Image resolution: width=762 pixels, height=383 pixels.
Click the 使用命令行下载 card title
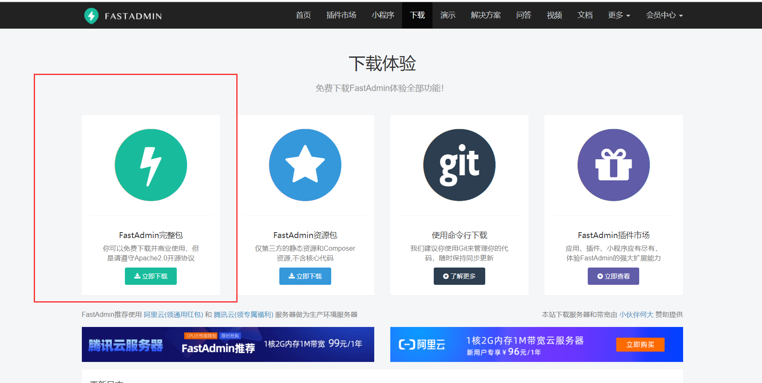click(x=459, y=235)
